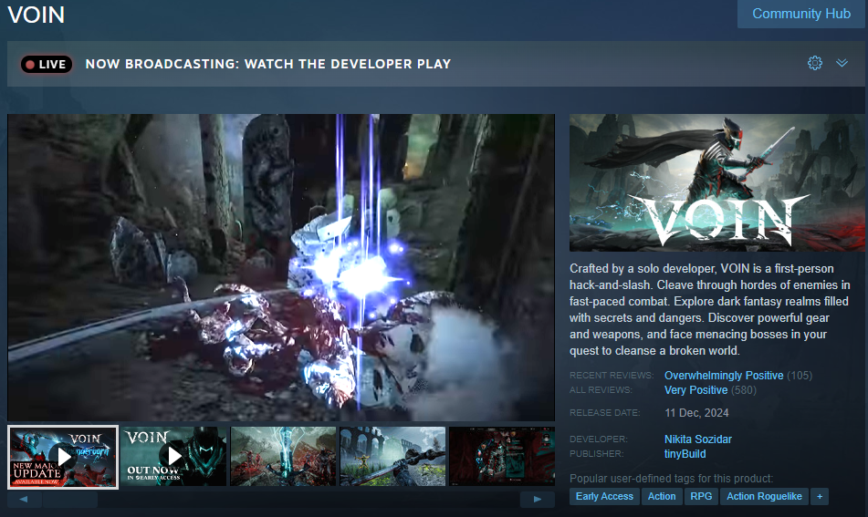Add a tag with plus button
868x517 pixels.
tap(820, 497)
